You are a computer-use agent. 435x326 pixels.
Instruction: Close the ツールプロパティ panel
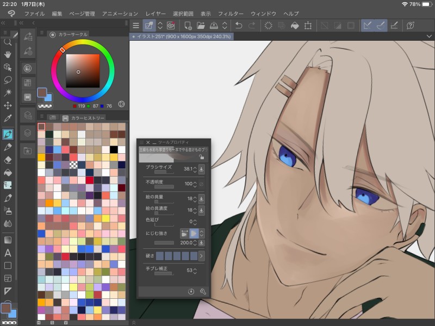click(x=148, y=142)
